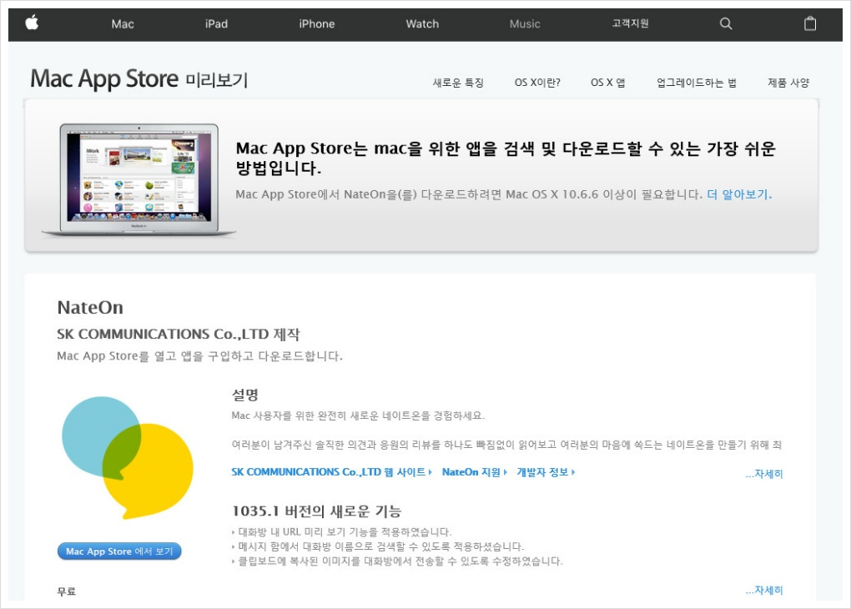Click SK COMMUNICATIONS Co.,LTD 제작 text
This screenshot has height=609, width=851.
(x=179, y=335)
